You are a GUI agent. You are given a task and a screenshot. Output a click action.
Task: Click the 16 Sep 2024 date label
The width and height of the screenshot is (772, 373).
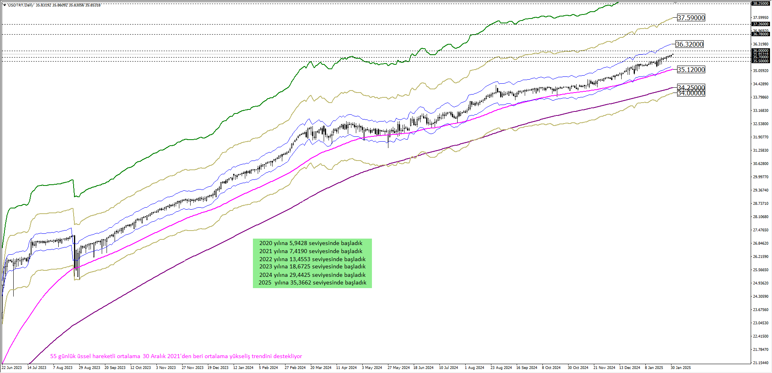coord(527,368)
